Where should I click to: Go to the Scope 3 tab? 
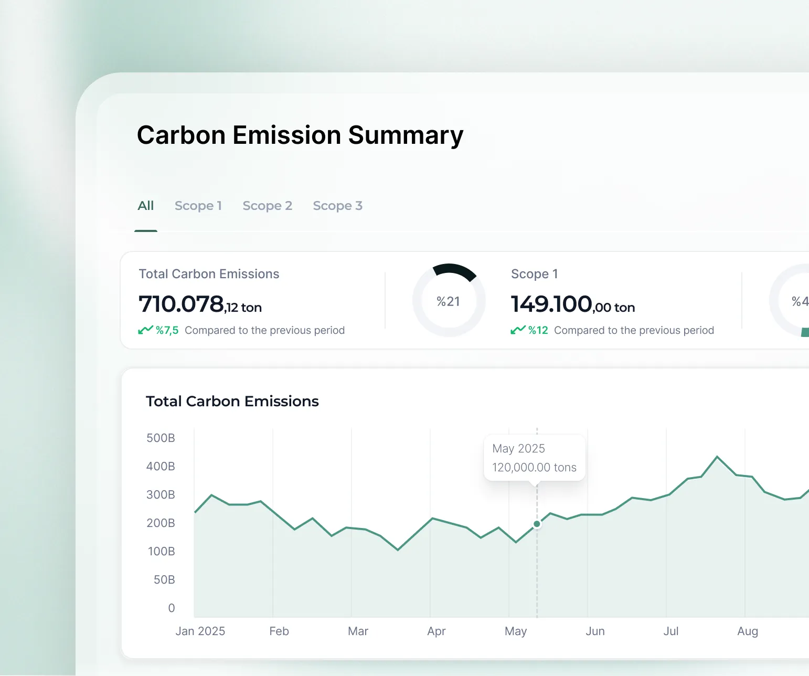(337, 206)
